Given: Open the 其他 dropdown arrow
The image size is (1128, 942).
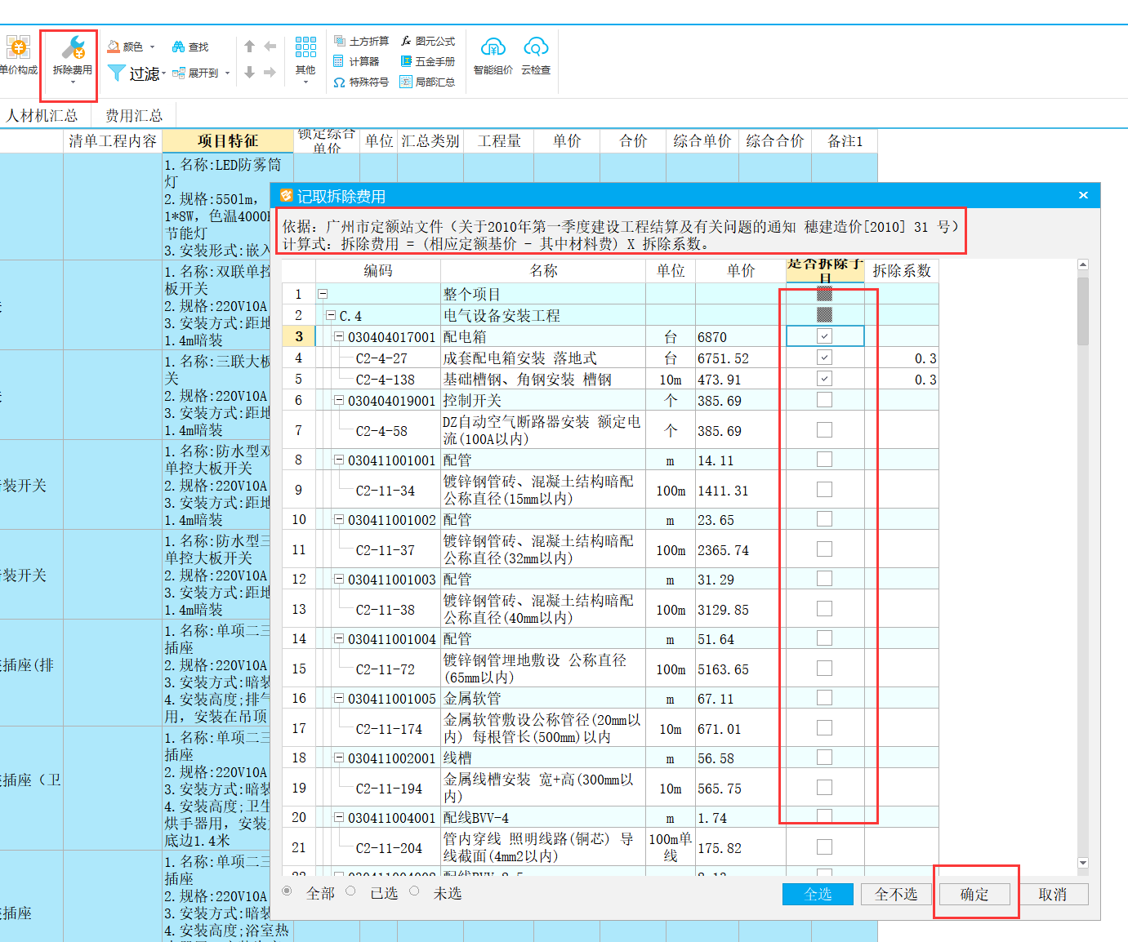Looking at the screenshot, I should [305, 82].
